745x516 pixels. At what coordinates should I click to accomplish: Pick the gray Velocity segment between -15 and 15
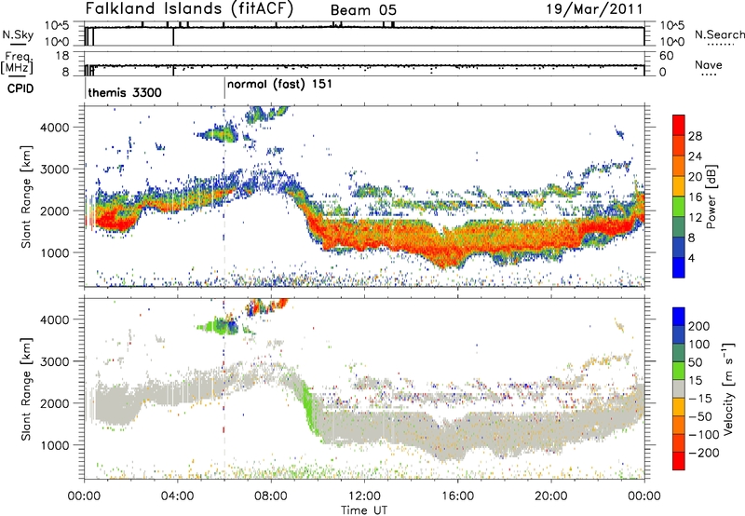[679, 389]
